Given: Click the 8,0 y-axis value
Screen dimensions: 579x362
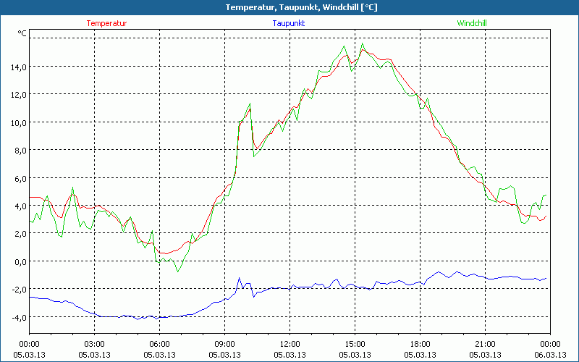Looking at the screenshot, I should [x=21, y=151].
